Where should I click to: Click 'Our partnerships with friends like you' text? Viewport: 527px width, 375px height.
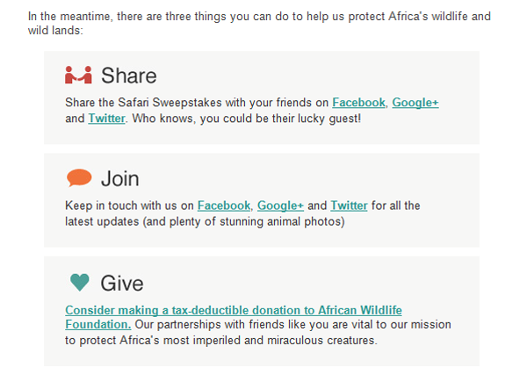pyautogui.click(x=220, y=325)
